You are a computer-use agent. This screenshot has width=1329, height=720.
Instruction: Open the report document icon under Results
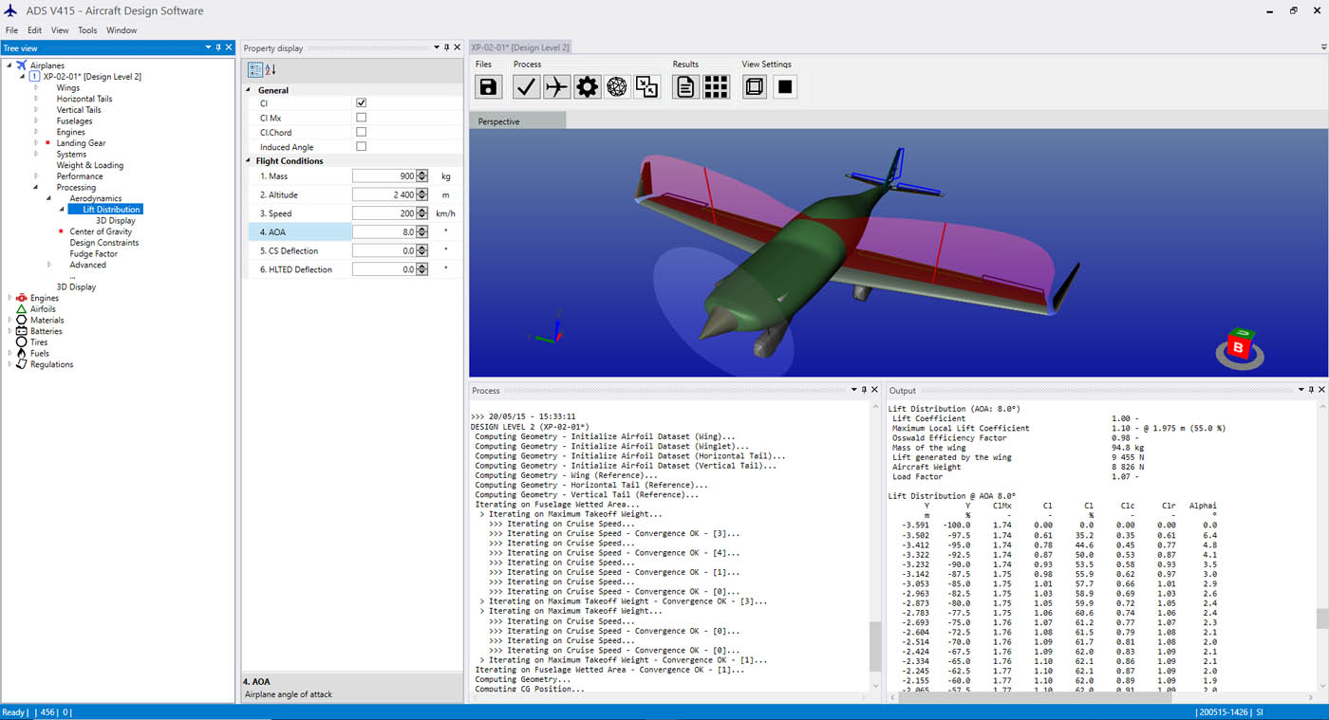click(x=685, y=86)
